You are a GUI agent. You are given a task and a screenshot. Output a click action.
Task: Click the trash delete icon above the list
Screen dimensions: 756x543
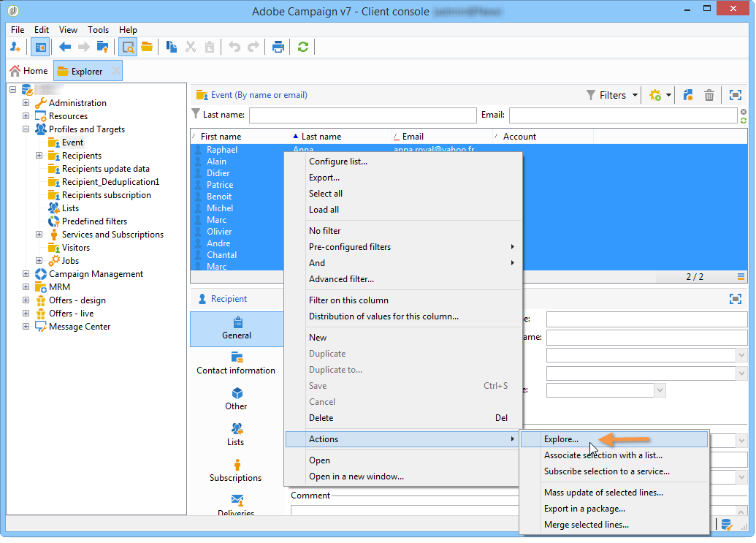pos(709,95)
